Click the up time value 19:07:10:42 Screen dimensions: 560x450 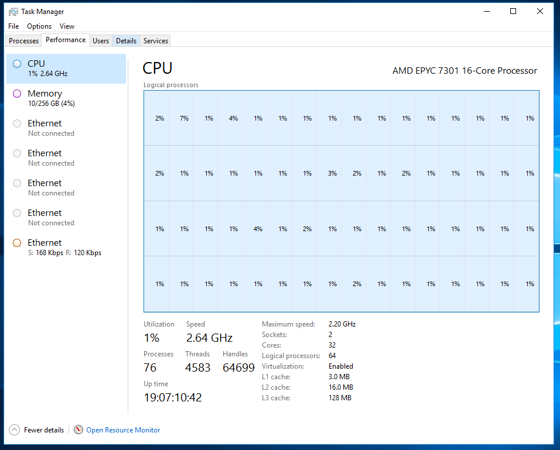coord(173,397)
